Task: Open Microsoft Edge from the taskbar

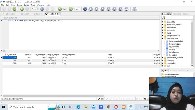Action: [x=78, y=107]
